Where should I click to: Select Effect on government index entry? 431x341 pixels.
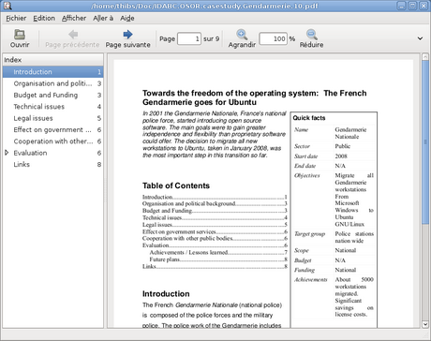pos(53,129)
